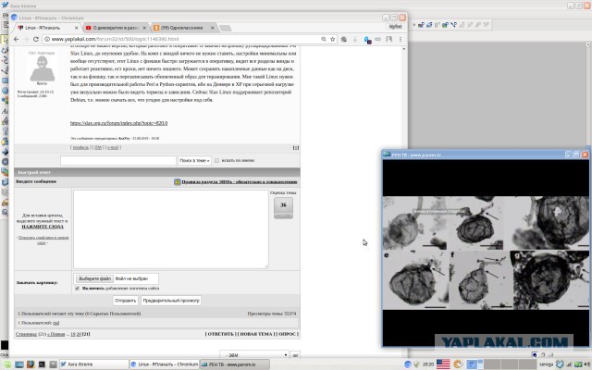Click the Выберите файл button
This screenshot has width=592, height=370.
(x=94, y=278)
